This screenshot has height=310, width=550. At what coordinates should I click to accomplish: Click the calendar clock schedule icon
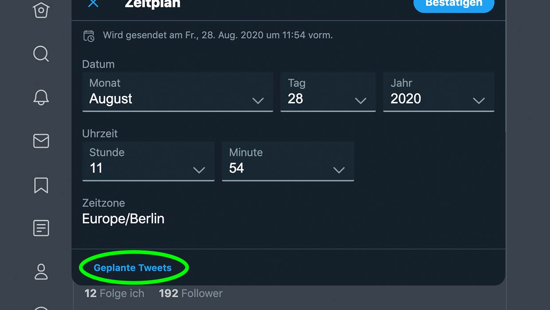[89, 36]
